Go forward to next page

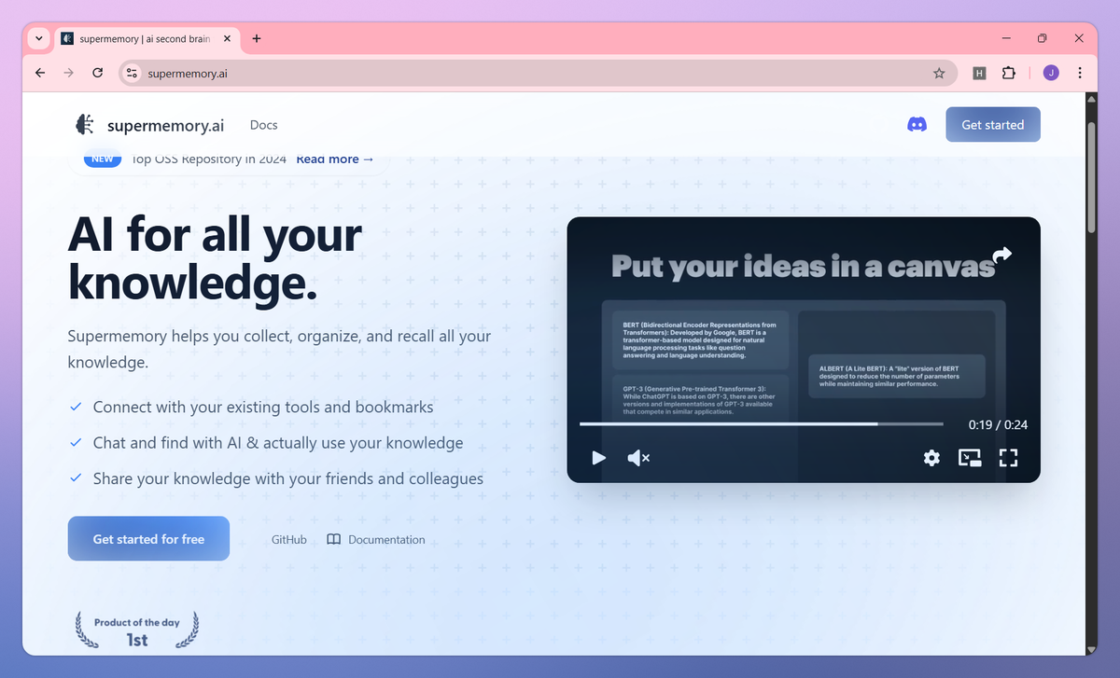click(68, 73)
